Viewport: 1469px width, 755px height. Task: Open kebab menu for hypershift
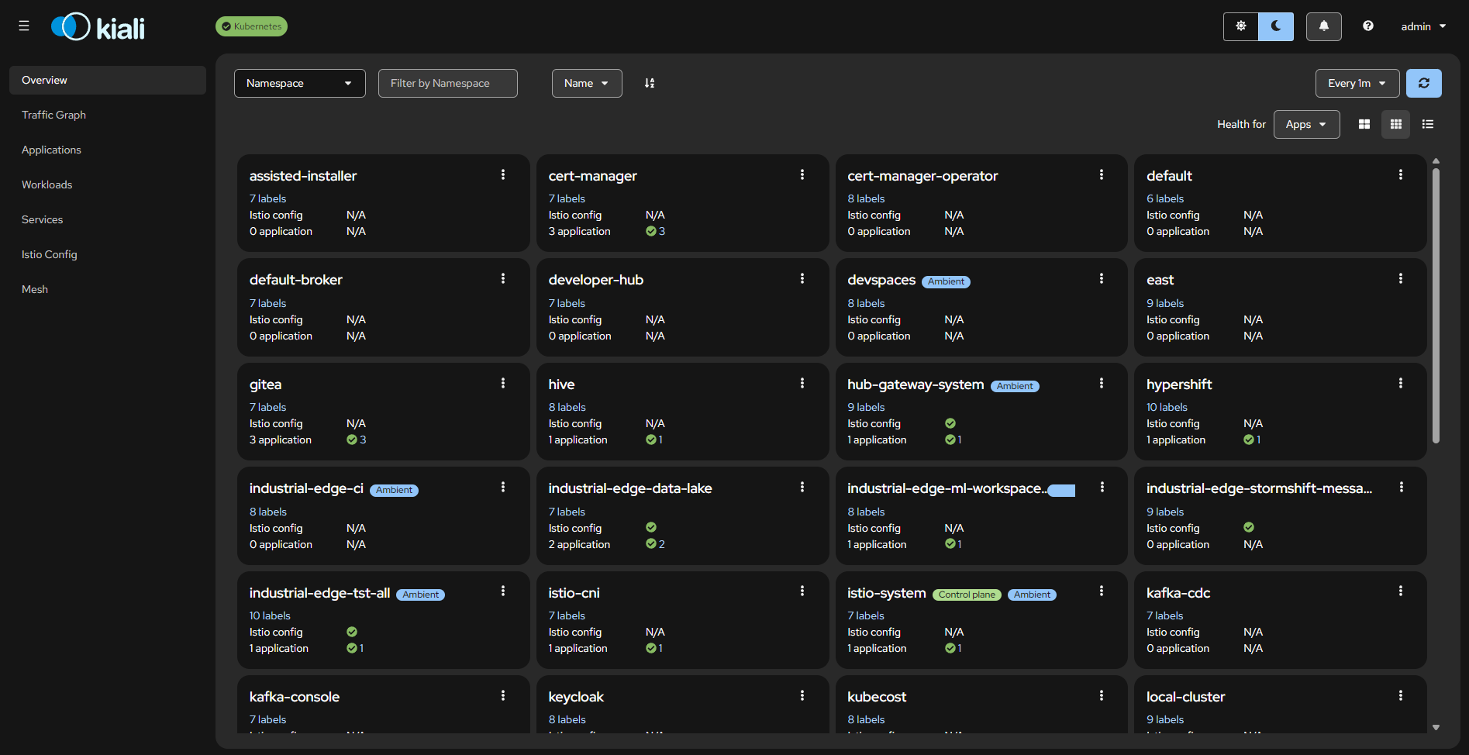coord(1401,383)
